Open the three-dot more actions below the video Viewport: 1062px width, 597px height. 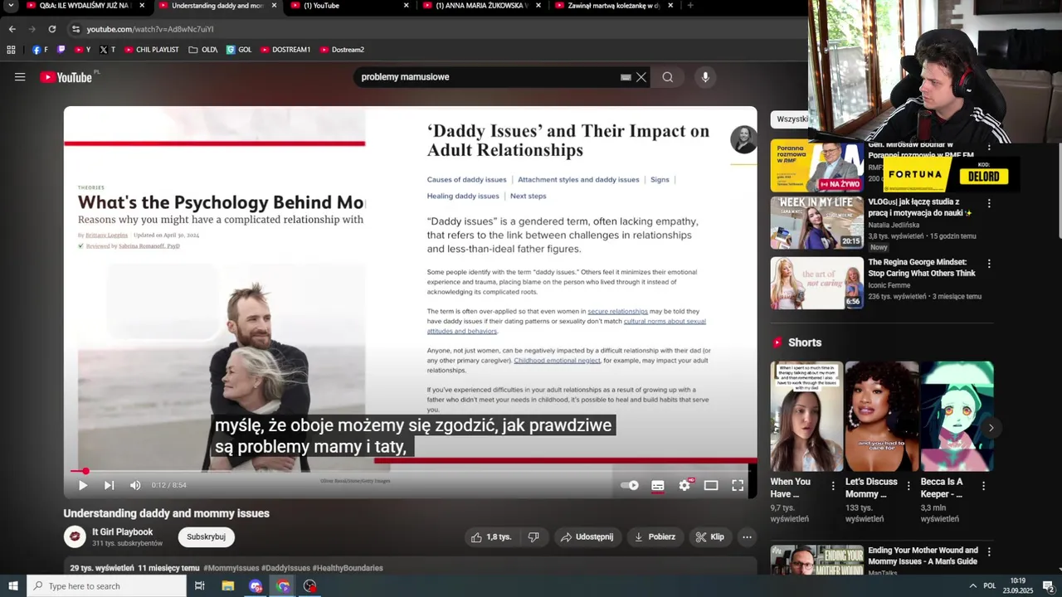click(747, 537)
